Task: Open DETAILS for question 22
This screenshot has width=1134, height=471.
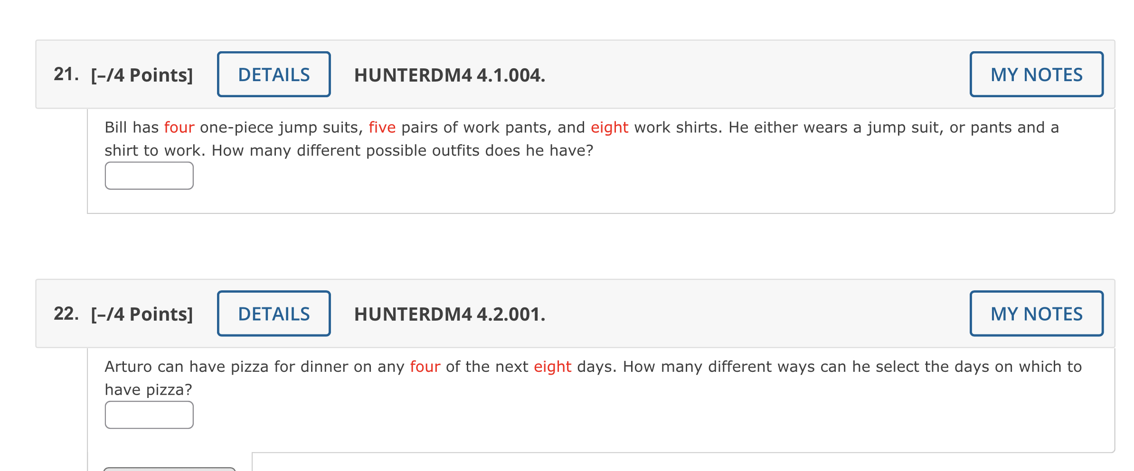Action: tap(274, 314)
